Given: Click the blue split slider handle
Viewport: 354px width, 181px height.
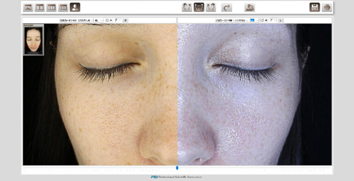Looking at the screenshot, I should [177, 168].
